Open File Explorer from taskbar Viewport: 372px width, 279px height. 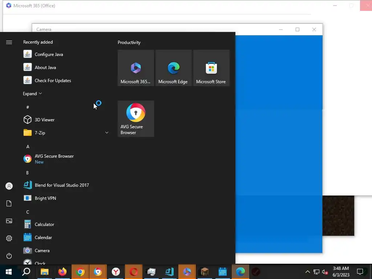[44, 272]
